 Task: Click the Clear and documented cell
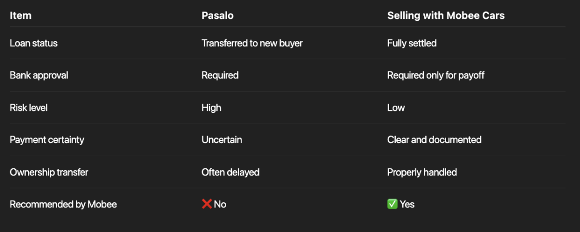[x=434, y=140]
